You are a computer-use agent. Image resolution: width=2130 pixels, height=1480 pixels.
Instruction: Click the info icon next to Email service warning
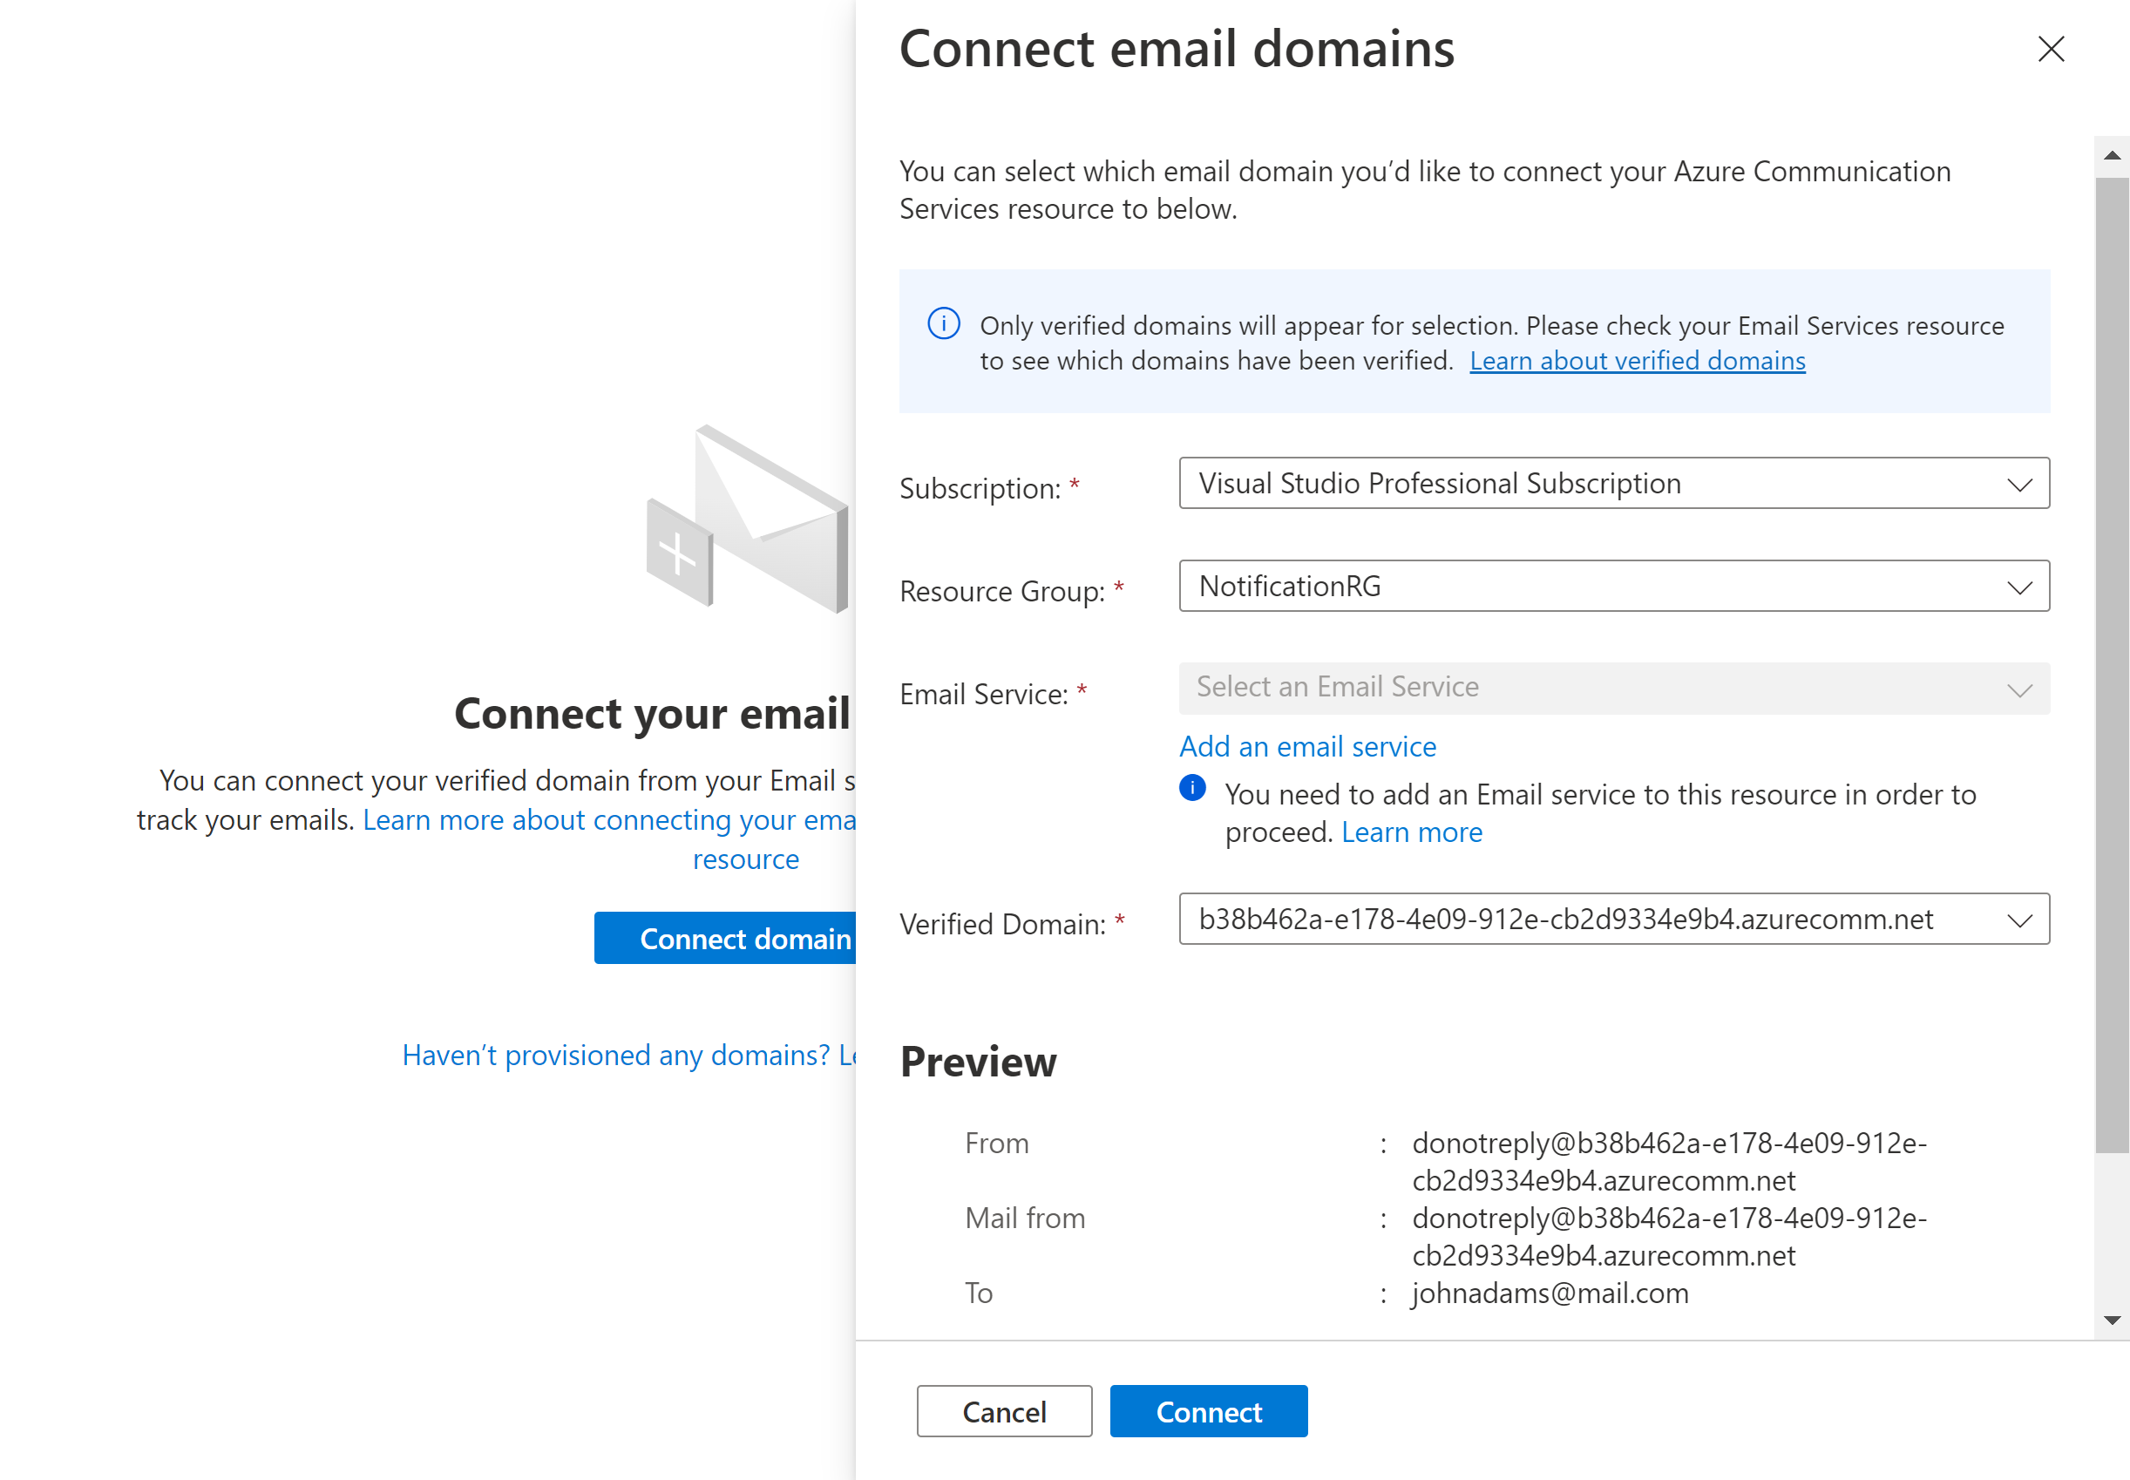point(1191,787)
